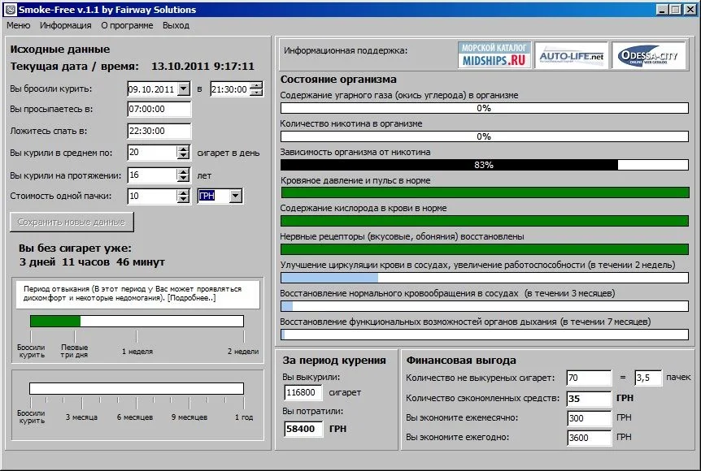Click the Сохранить новые данные button

[x=72, y=222]
